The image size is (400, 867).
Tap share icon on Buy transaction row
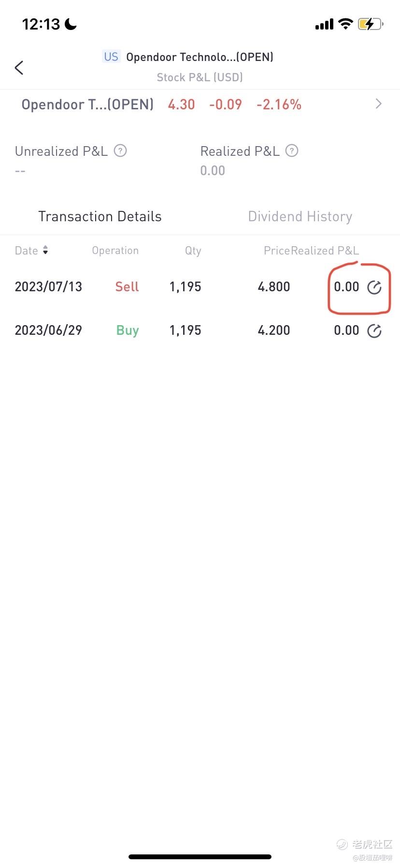pos(374,331)
